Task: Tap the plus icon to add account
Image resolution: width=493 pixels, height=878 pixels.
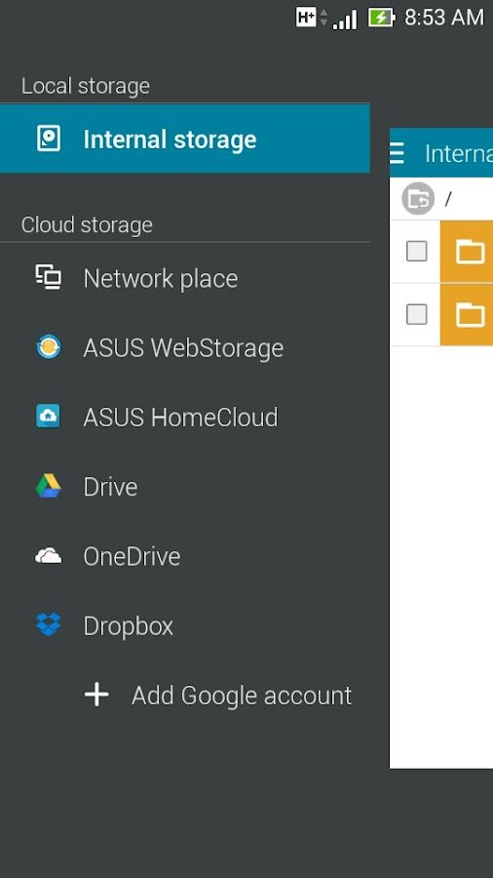Action: [96, 695]
